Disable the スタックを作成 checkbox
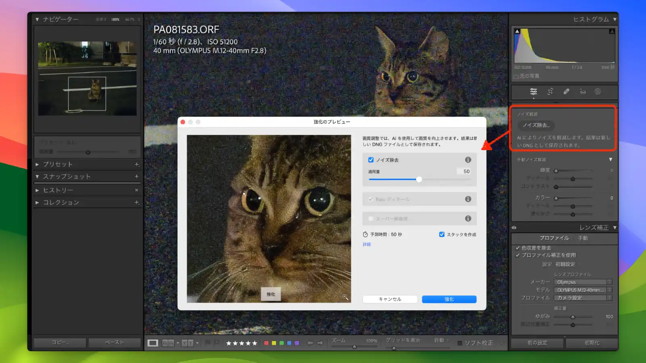The height and width of the screenshot is (363, 646). (x=442, y=234)
